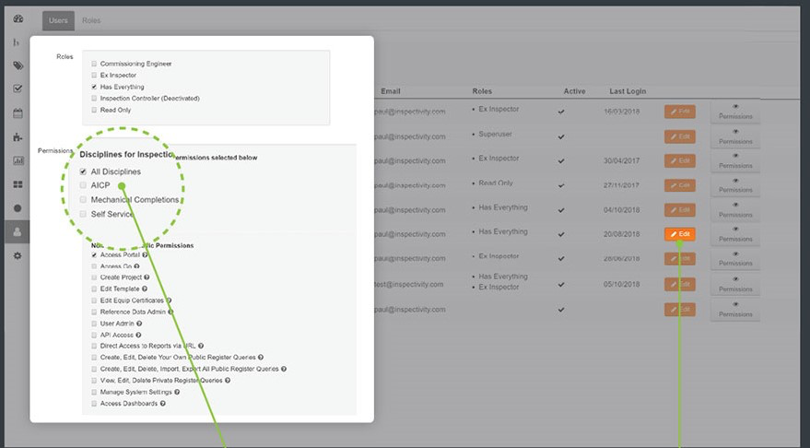Select the user person icon in sidebar
810x448 pixels.
coord(18,232)
